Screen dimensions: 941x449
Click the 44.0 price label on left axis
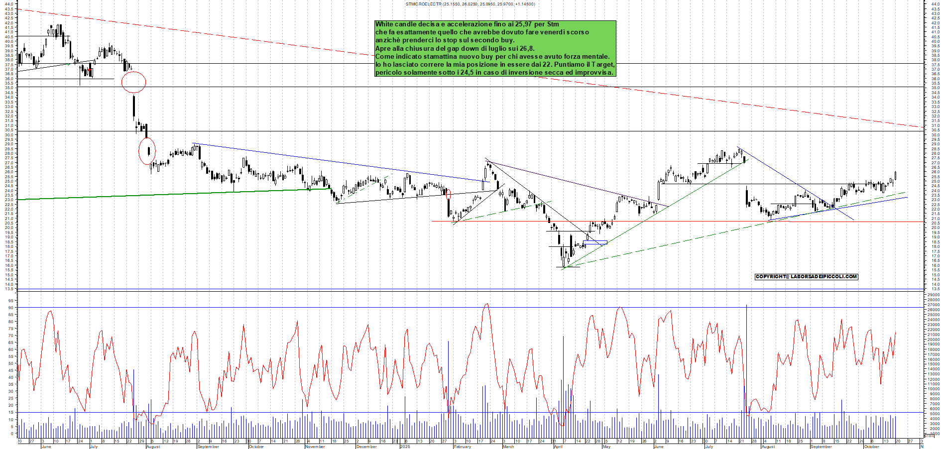coord(8,4)
